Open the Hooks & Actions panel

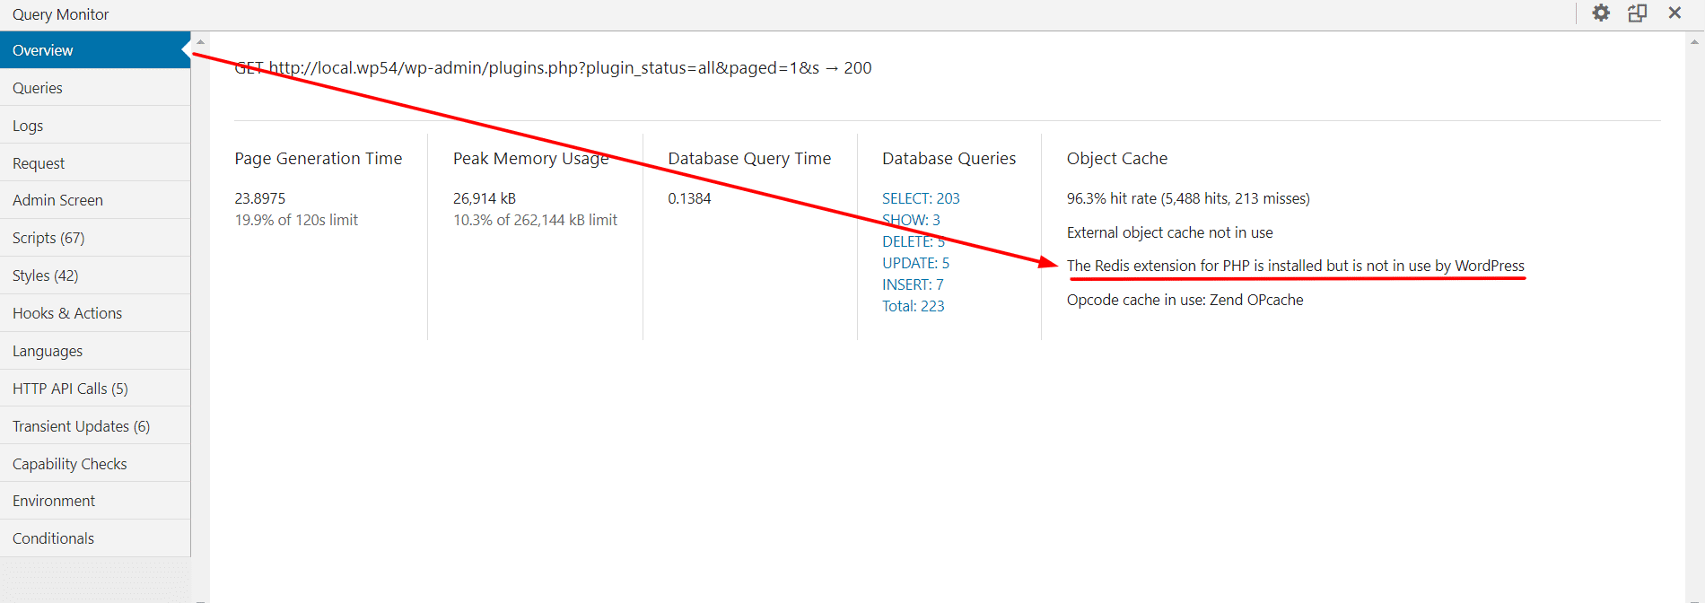coord(95,313)
